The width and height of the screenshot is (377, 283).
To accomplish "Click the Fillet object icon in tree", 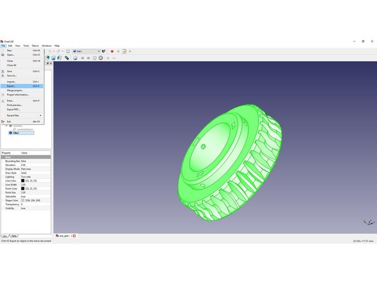I will point(11,133).
